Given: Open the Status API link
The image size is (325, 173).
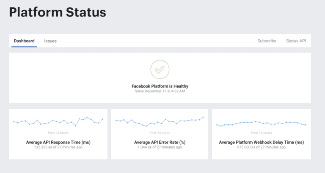Looking at the screenshot, I should coord(296,41).
